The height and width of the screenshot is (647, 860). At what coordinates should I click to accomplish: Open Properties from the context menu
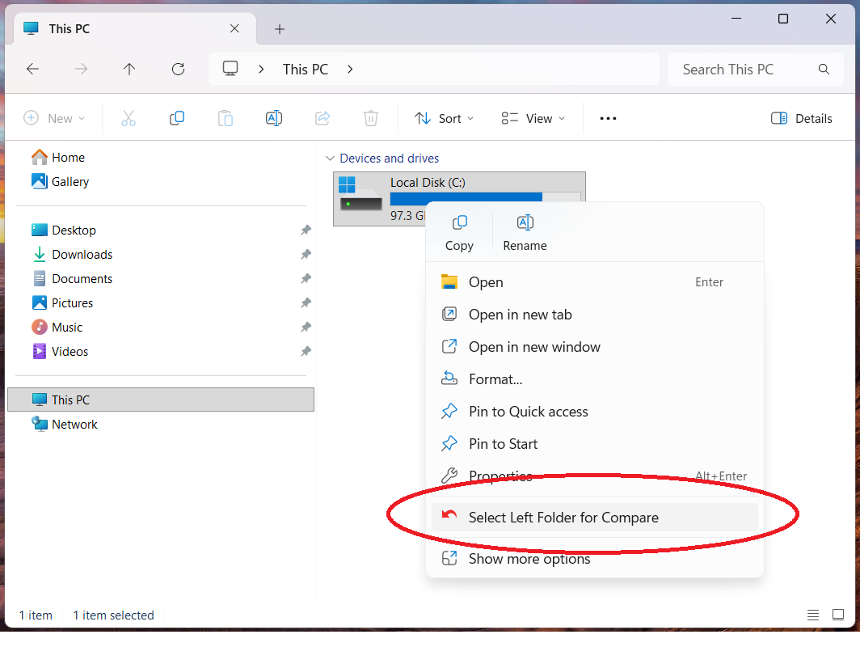pos(595,476)
